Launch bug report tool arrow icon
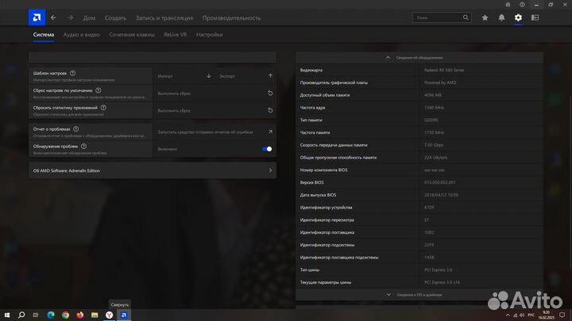 [270, 132]
